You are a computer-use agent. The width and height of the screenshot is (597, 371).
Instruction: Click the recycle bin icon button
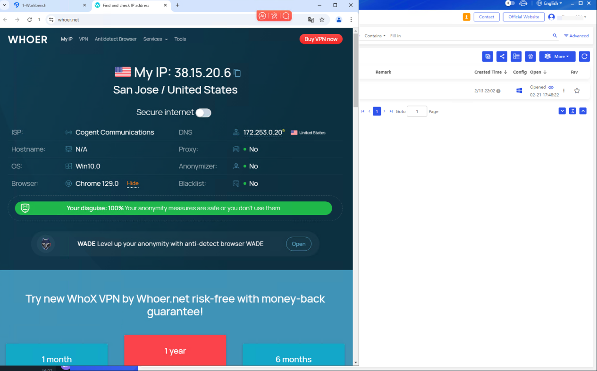(x=531, y=57)
